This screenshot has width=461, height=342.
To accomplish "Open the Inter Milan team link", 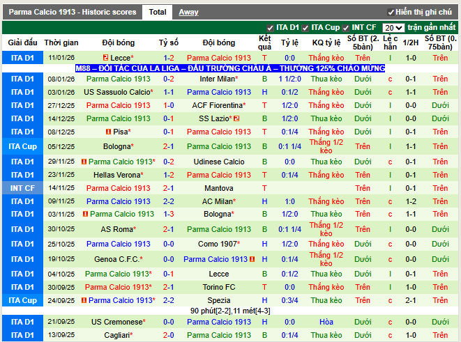I will tap(219, 79).
